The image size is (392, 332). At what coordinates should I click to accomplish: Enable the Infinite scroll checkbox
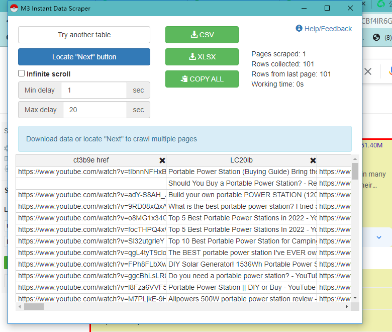coord(22,73)
